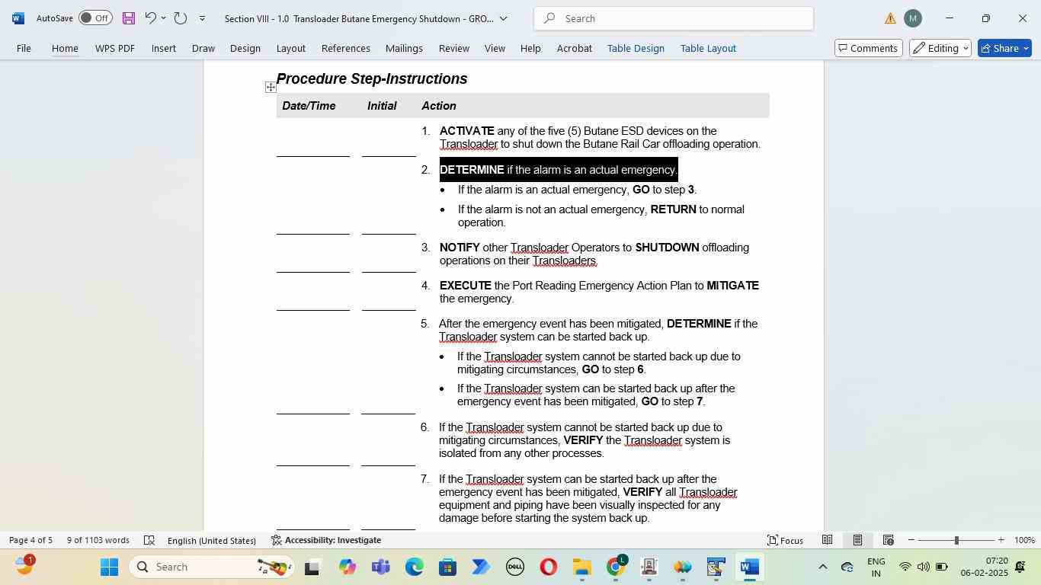Open Microsoft Teams from taskbar
1041x585 pixels.
[380, 567]
